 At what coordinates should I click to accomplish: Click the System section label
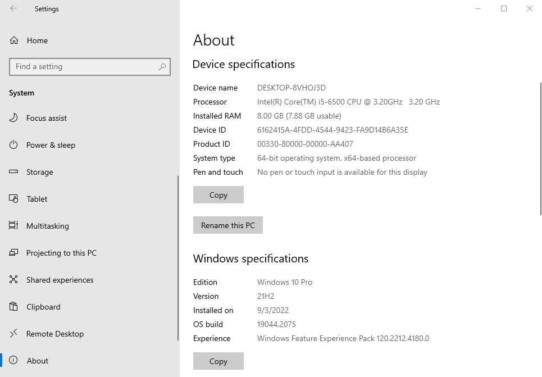click(21, 93)
